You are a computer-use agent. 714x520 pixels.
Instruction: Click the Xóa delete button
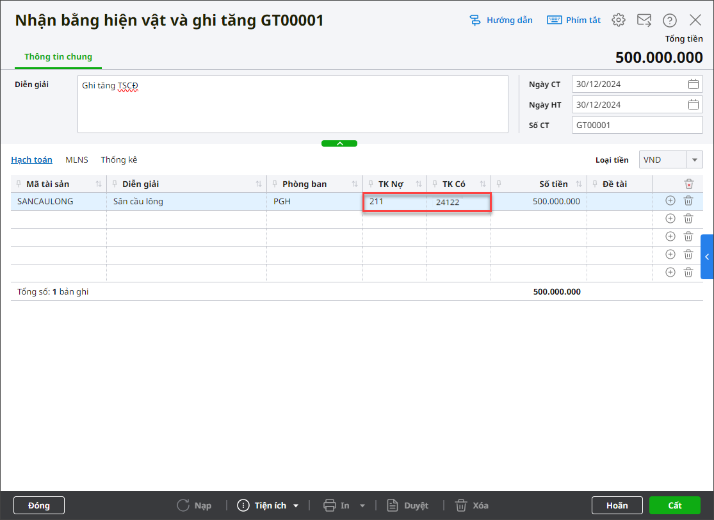pyautogui.click(x=472, y=505)
